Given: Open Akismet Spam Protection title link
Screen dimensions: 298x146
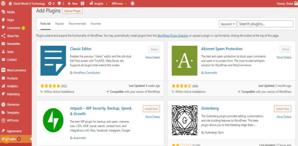Looking at the screenshot, I should pyautogui.click(x=222, y=49).
